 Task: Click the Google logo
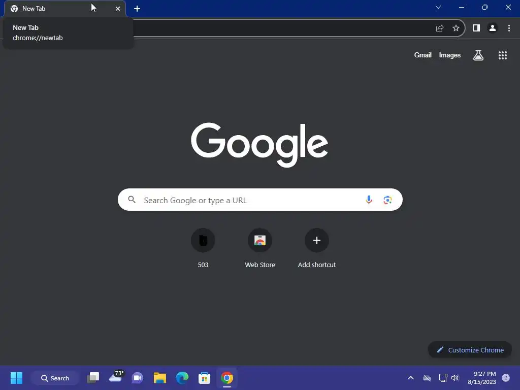click(259, 145)
